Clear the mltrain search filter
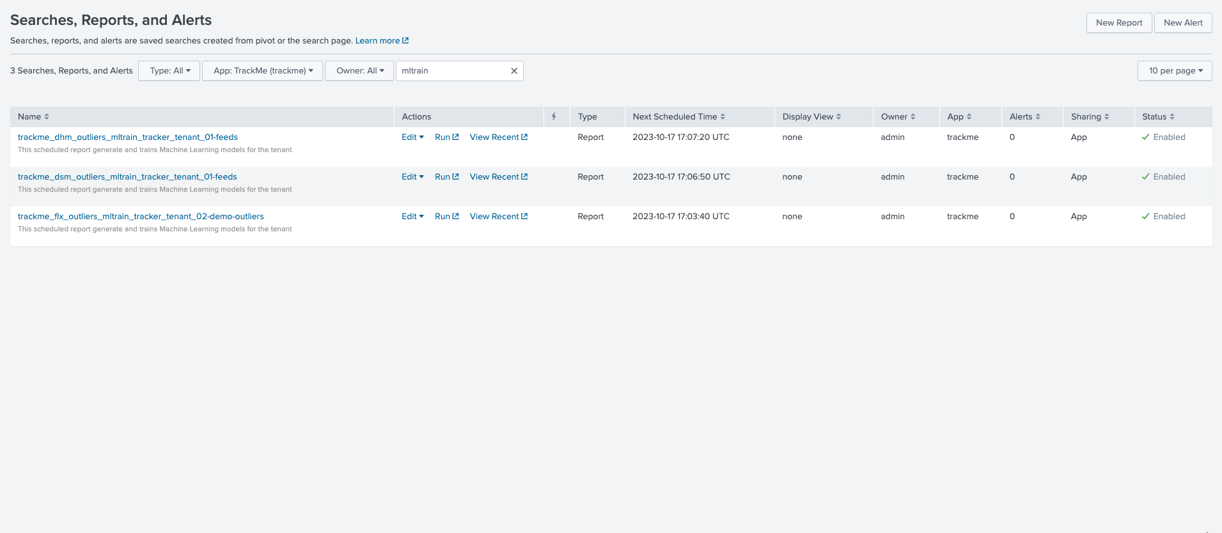Viewport: 1222px width, 533px height. pos(513,71)
